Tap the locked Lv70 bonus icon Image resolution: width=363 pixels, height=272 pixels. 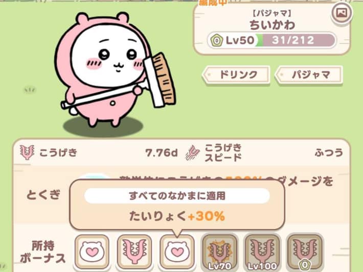(220, 252)
